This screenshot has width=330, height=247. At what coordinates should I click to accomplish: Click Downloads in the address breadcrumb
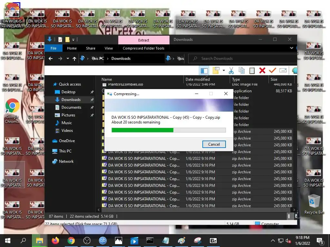point(121,59)
